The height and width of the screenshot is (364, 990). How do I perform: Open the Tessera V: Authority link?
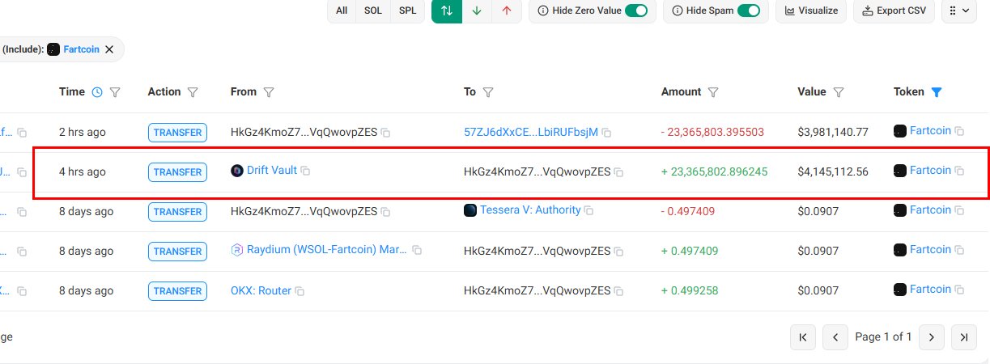(530, 210)
